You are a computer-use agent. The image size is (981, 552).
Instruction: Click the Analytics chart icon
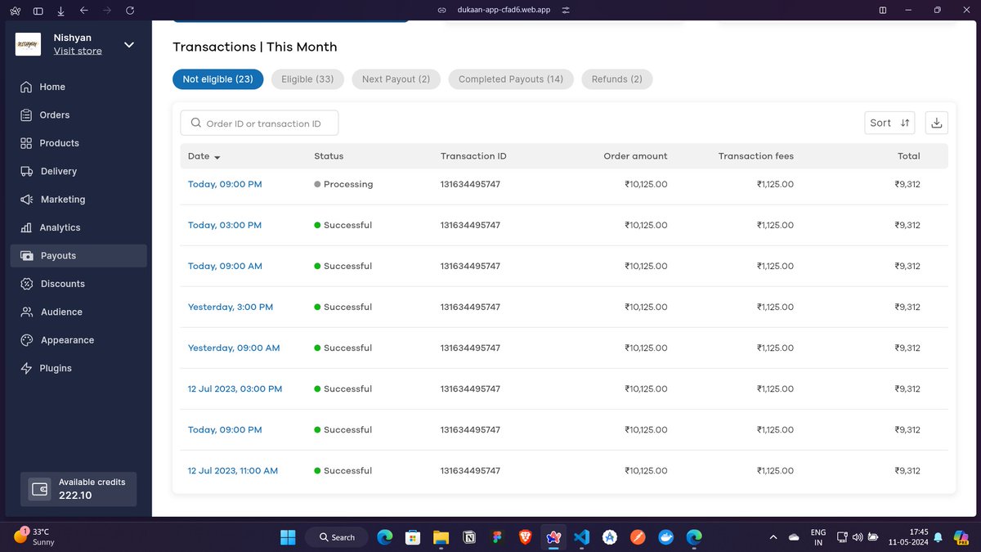coord(26,227)
